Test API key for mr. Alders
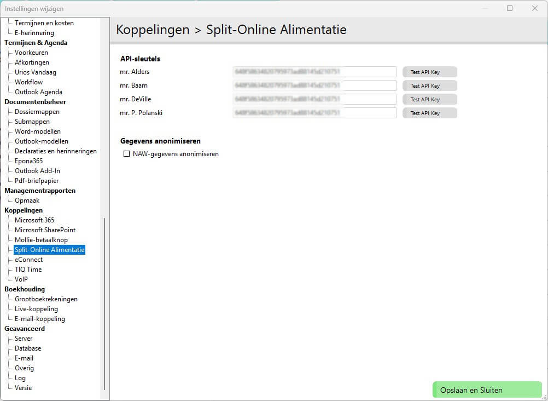This screenshot has width=548, height=401. tap(429, 72)
